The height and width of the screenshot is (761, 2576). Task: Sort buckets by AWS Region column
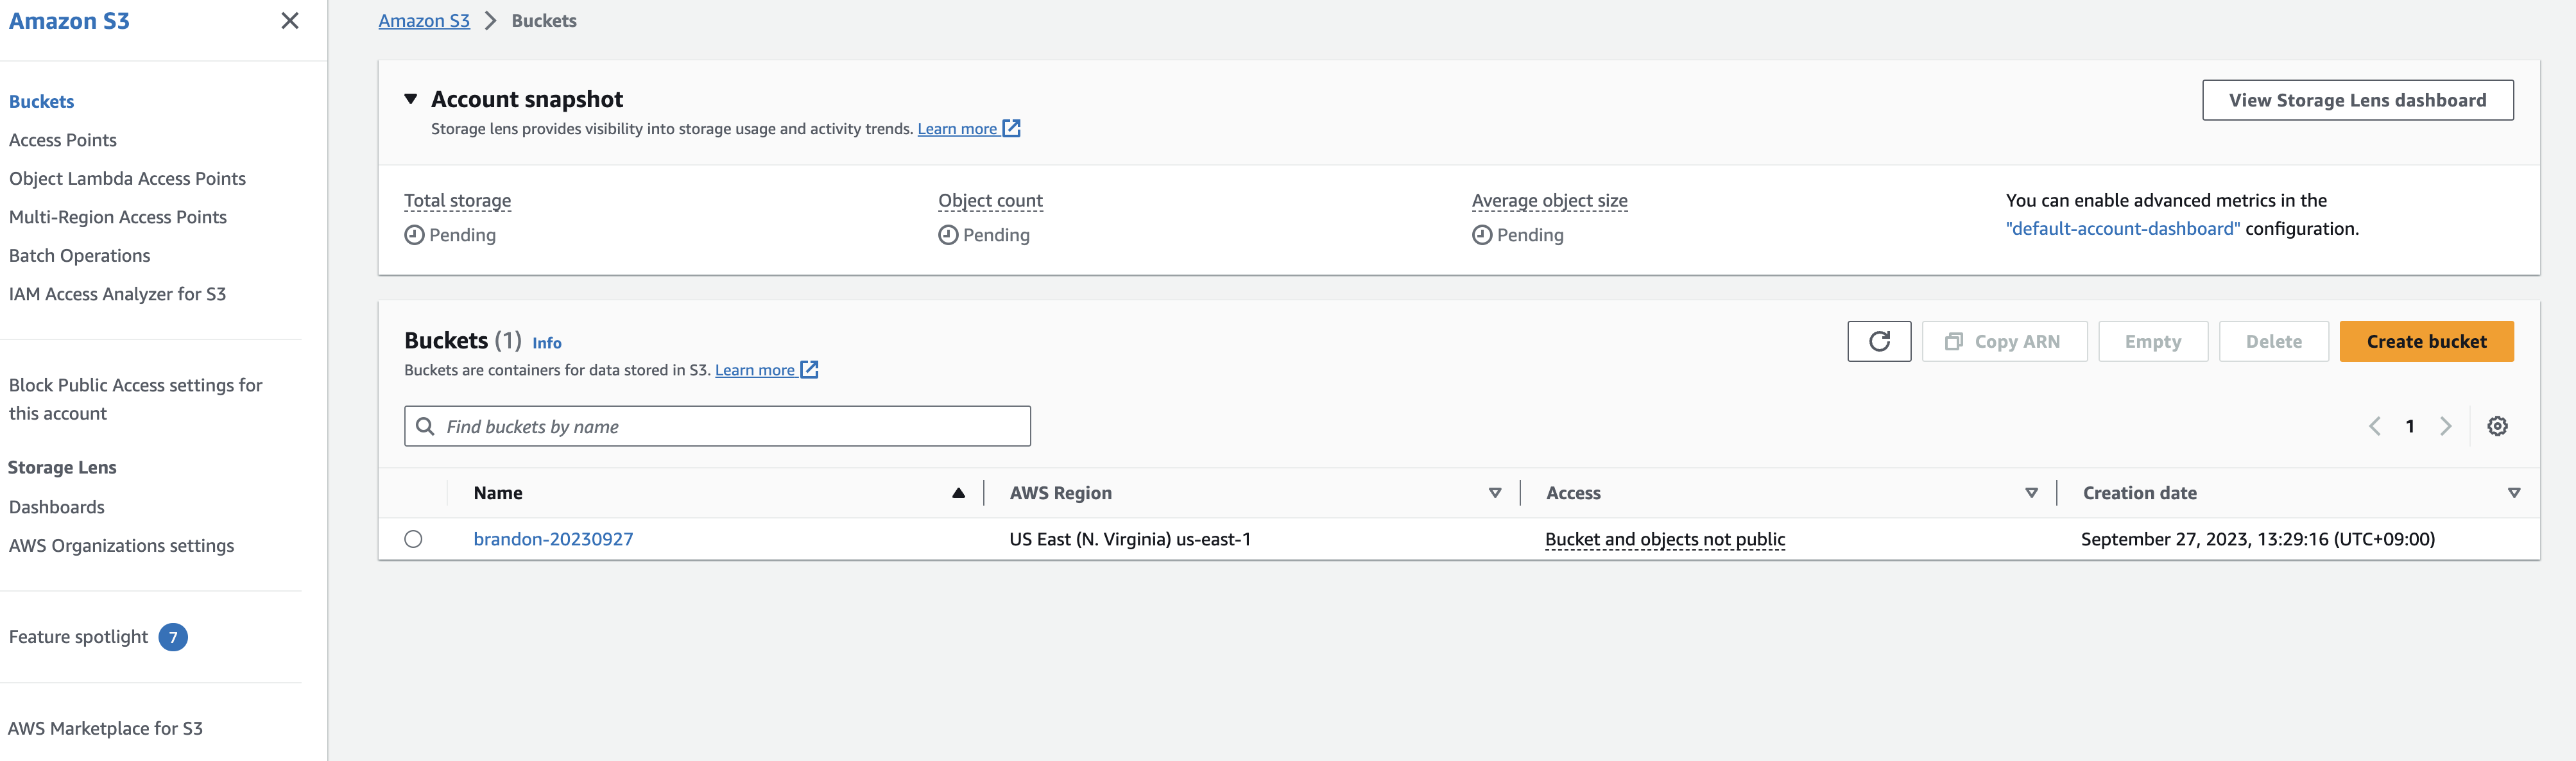coord(1495,493)
